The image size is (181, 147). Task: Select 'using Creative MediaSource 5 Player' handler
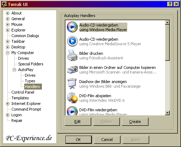tap(110, 44)
